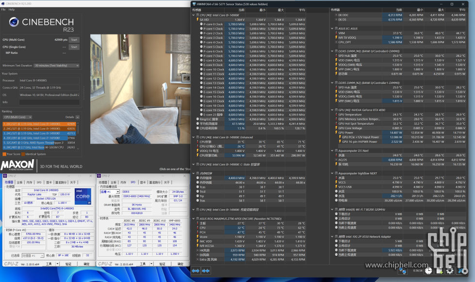This screenshot has height=282, width=475.
Task: Click 验证 button in left CPU-Z
Action: 68,264
